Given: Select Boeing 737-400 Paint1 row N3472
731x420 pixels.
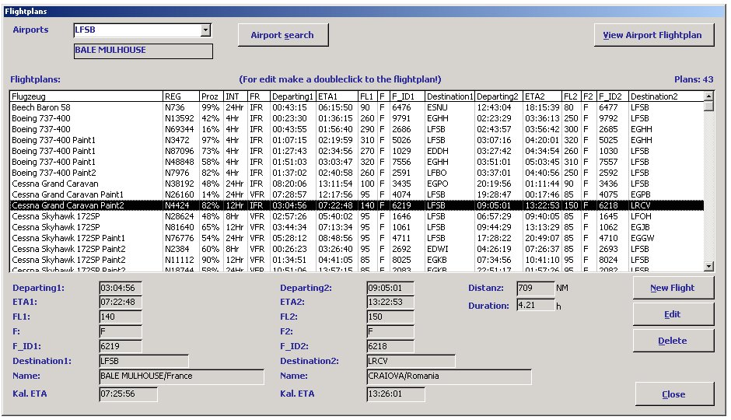Looking at the screenshot, I should 357,140.
